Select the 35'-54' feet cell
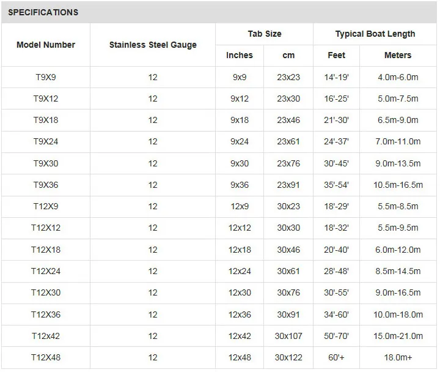440x372 pixels. pos(336,185)
